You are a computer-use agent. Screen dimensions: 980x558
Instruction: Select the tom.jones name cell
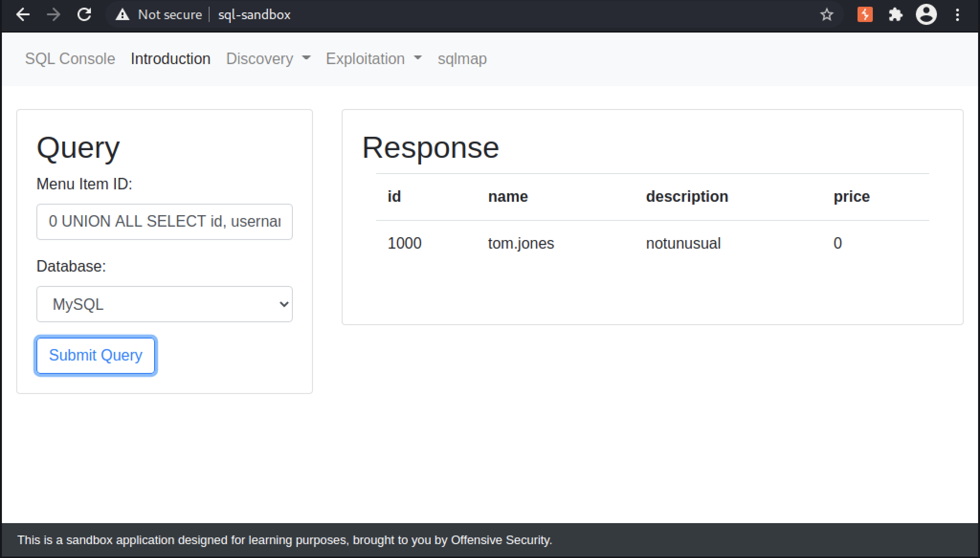521,243
